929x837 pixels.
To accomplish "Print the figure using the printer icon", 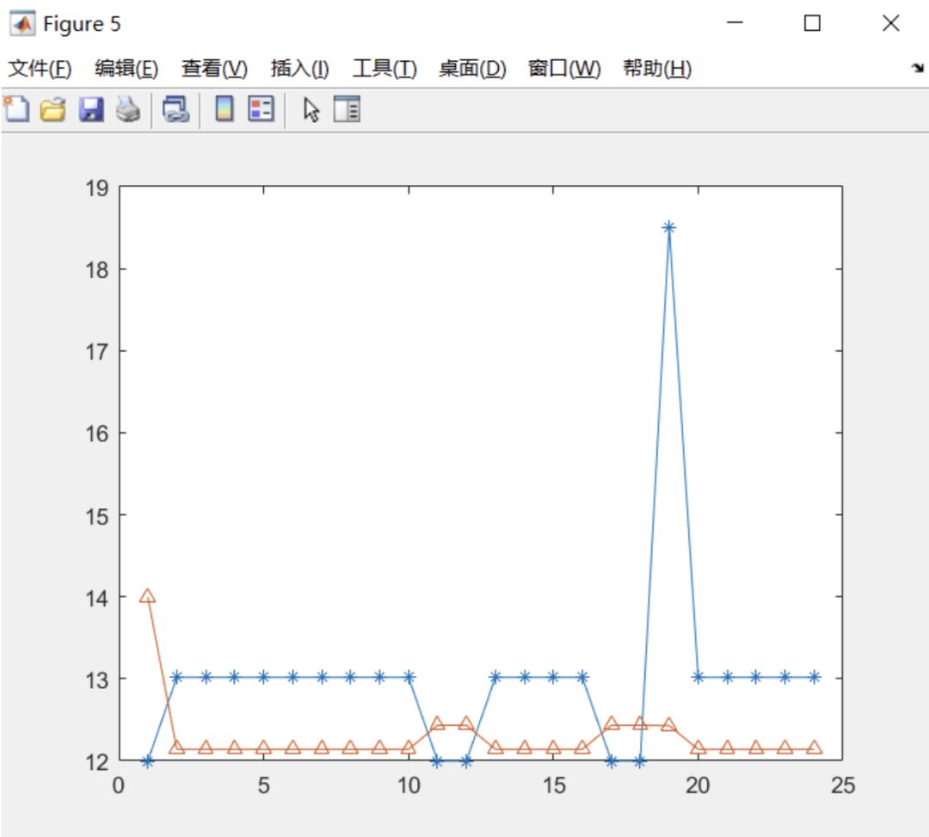I will tap(127, 109).
